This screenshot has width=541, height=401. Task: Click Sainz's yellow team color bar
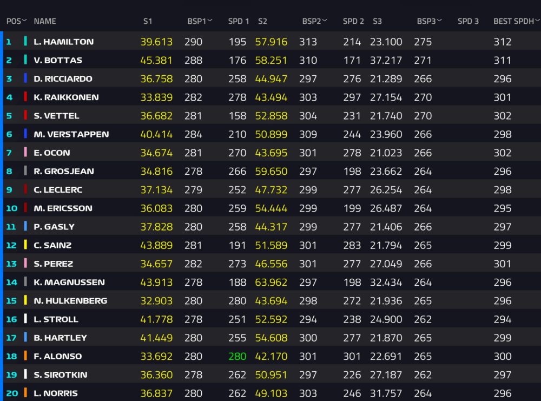[25, 245]
